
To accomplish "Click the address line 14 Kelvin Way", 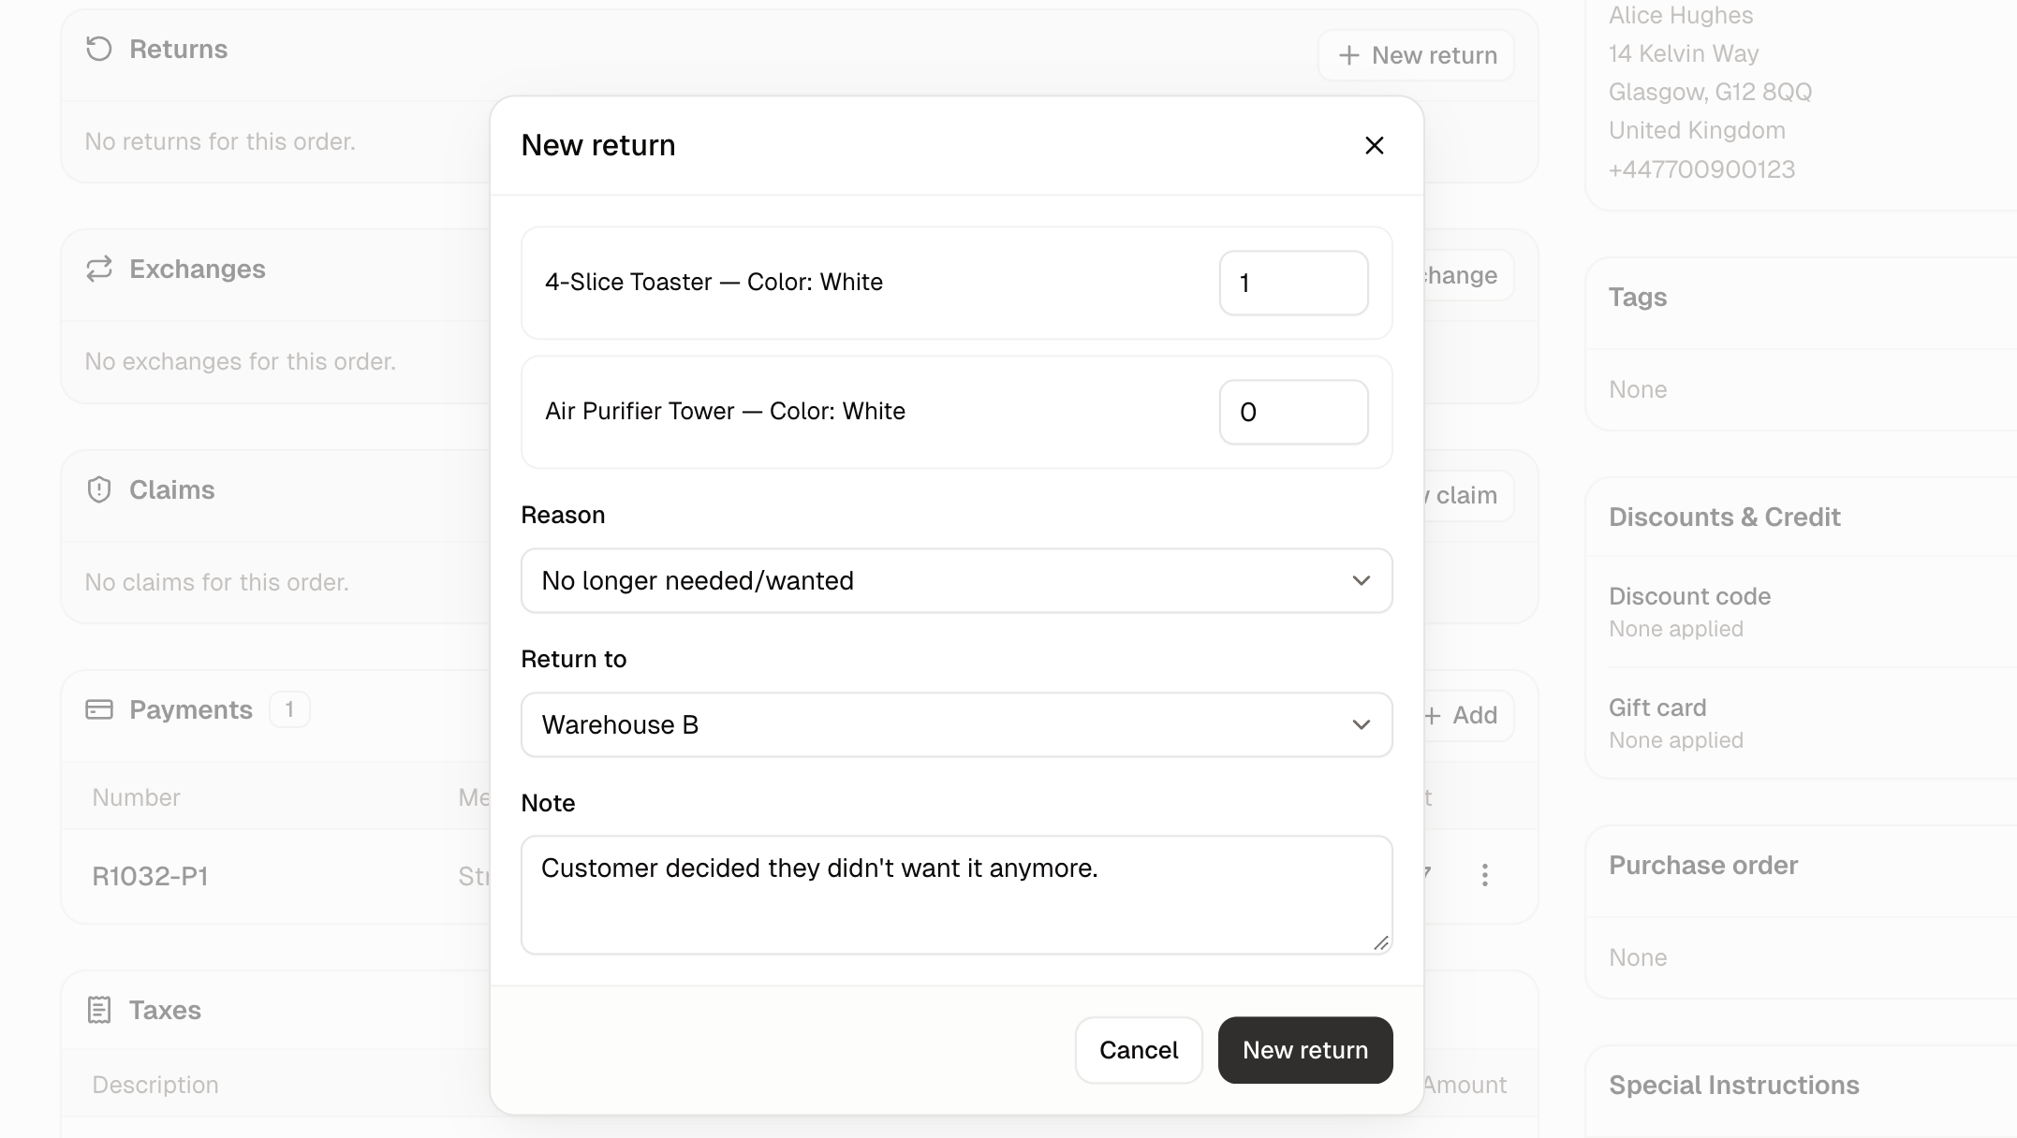I will point(1684,53).
